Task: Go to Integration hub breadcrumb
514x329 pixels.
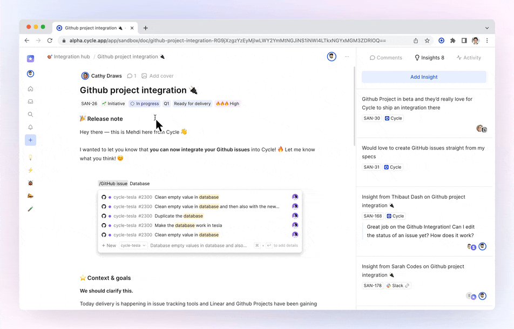Action: coord(69,57)
